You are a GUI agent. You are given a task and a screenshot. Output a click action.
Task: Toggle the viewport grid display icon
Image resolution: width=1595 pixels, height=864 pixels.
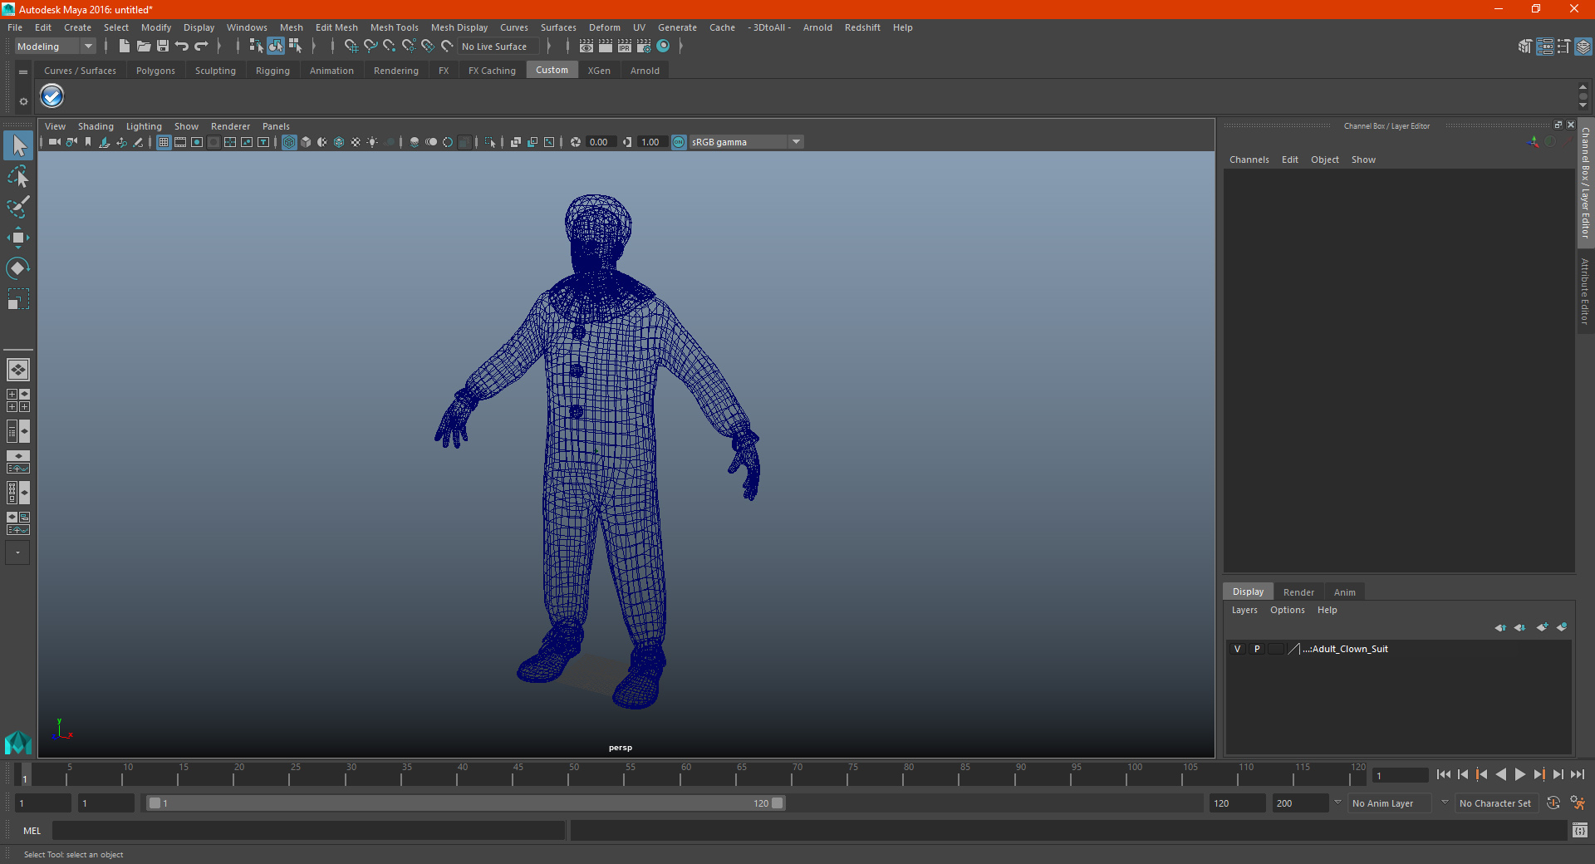[164, 142]
